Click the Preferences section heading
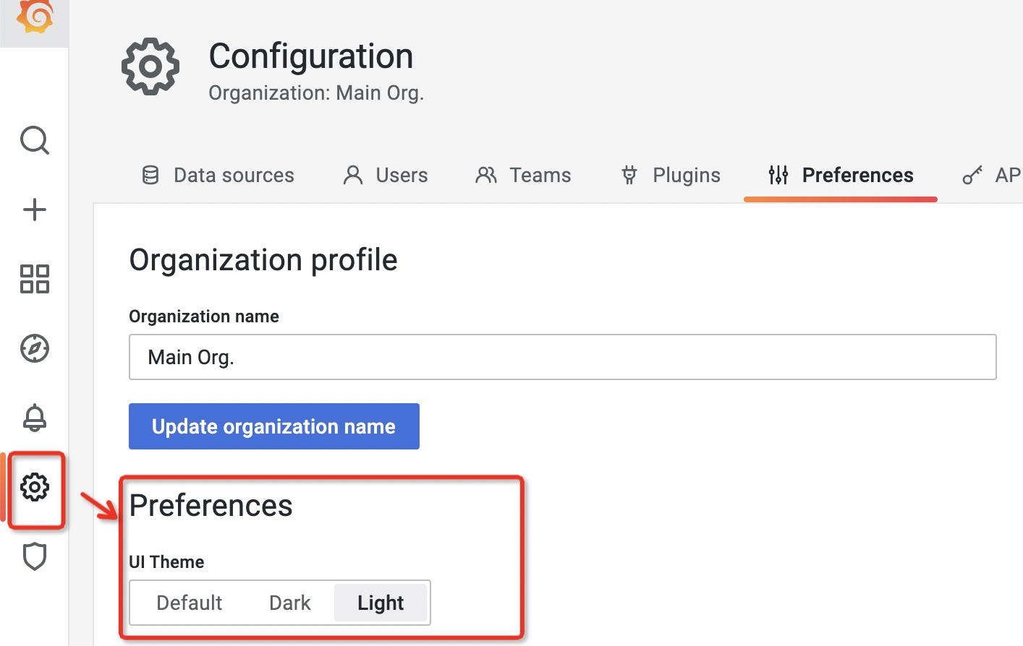Screen dimensions: 1023x646 211,506
